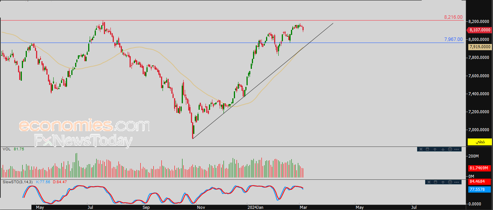This screenshot has height=210, width=493.
Task: Close the VOL indicator panel
Action: pos(421,149)
